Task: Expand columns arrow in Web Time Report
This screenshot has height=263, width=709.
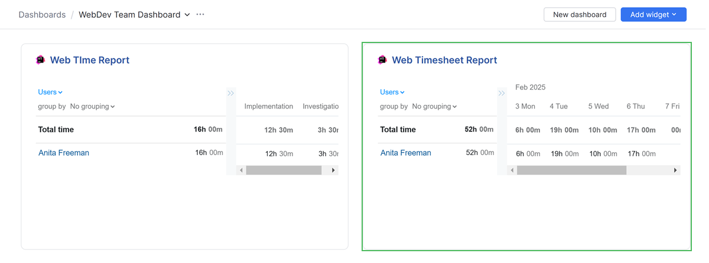Action: coord(231,93)
